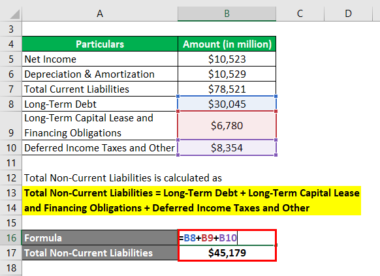
Task: Select column C header
Action: coord(300,14)
